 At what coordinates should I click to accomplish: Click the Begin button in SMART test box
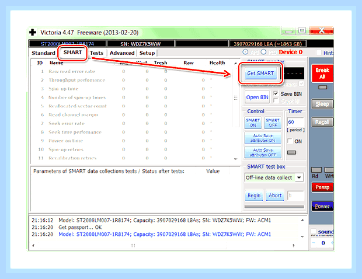254,196
